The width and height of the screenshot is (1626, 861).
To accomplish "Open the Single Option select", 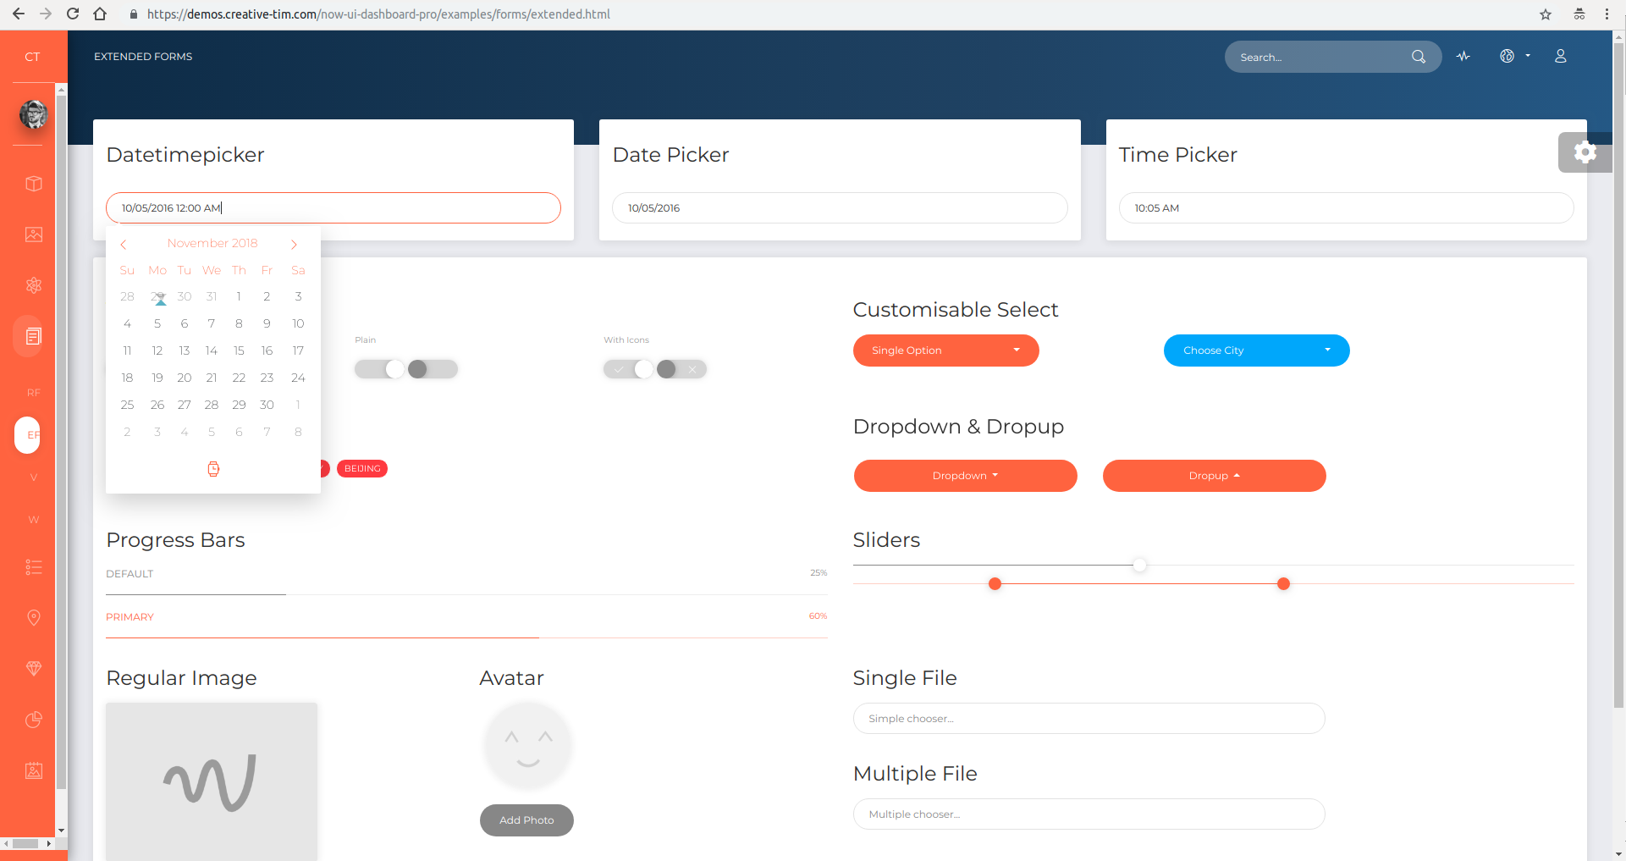I will pyautogui.click(x=946, y=350).
